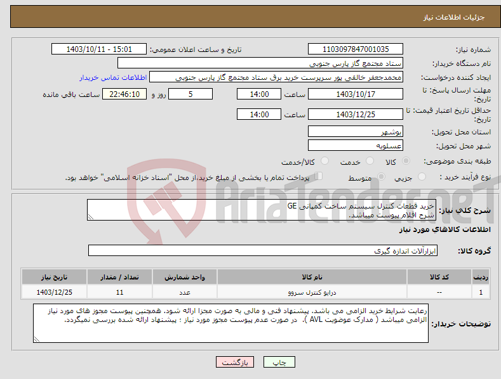Click the row number cell 1
The image size is (501, 379).
tap(481, 292)
